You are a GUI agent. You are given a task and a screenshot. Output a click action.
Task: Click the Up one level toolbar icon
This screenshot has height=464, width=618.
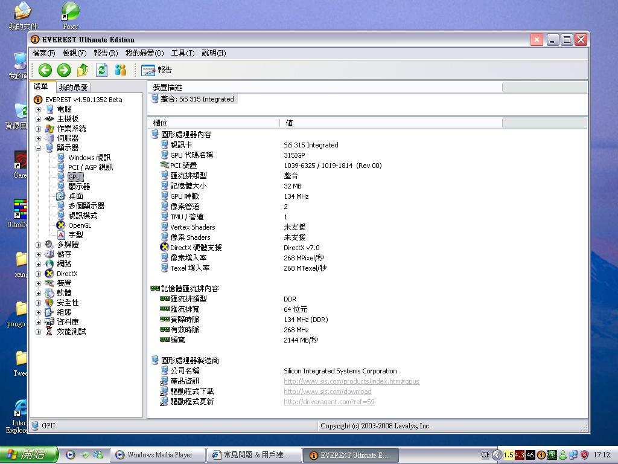click(x=83, y=70)
